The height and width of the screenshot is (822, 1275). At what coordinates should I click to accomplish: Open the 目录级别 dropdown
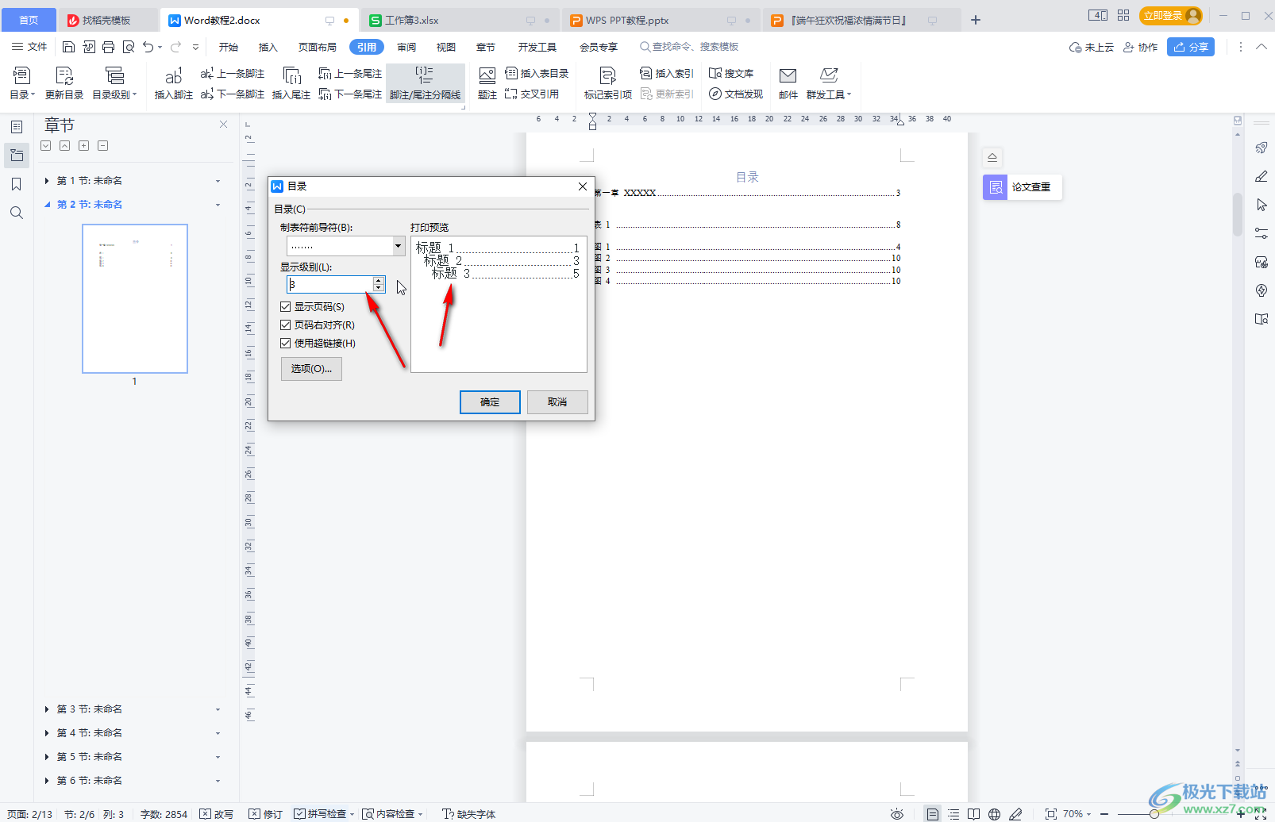point(114,83)
